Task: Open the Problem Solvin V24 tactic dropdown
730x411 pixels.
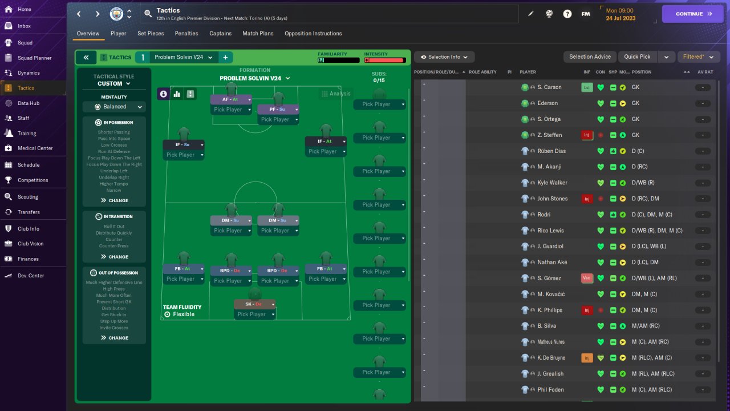Action: coord(184,57)
